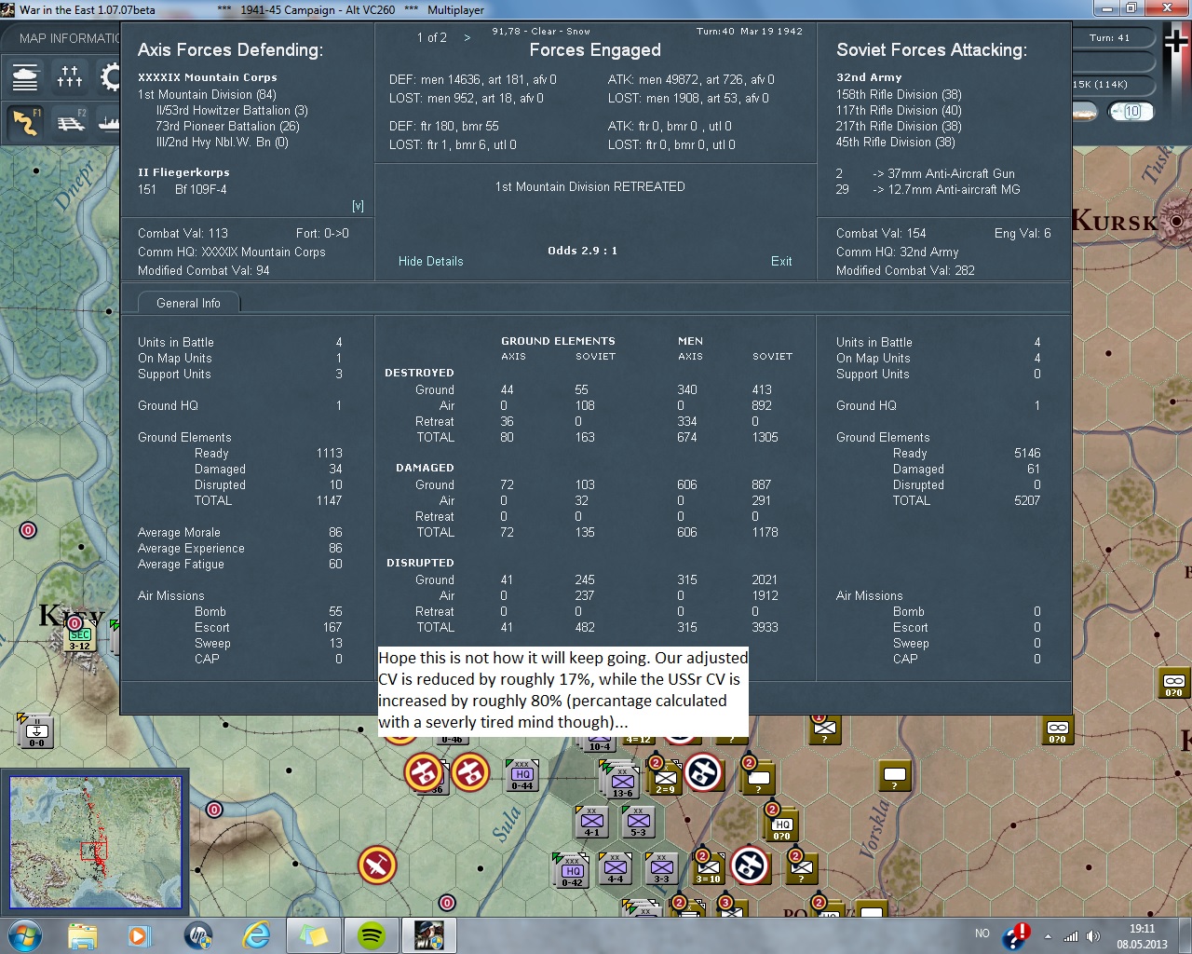Click the Turn: 41 indicator
This screenshot has height=954, width=1192.
tap(1109, 38)
